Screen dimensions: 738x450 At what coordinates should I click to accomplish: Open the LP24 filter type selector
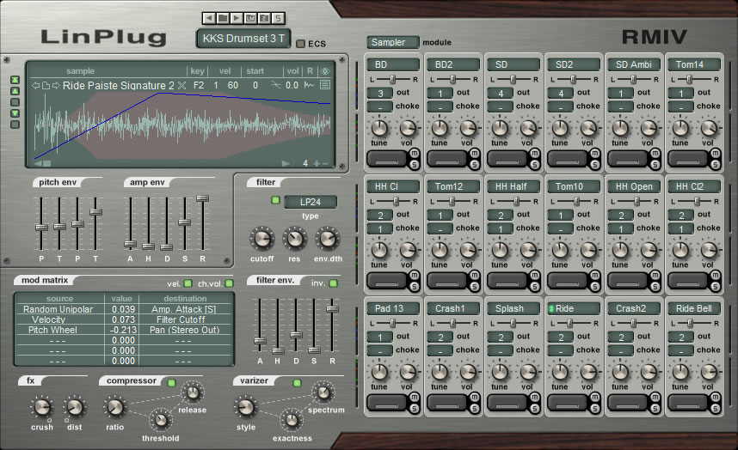point(311,202)
